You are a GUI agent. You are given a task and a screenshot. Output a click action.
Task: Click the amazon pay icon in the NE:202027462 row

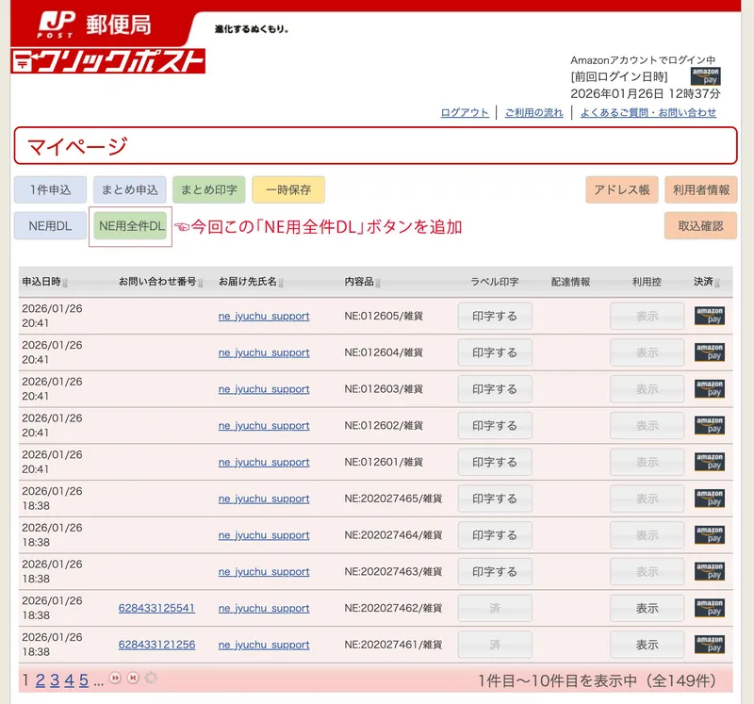coord(710,608)
